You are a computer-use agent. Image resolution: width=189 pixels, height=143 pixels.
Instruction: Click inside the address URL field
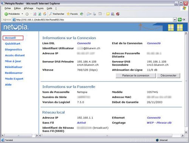click(93, 20)
